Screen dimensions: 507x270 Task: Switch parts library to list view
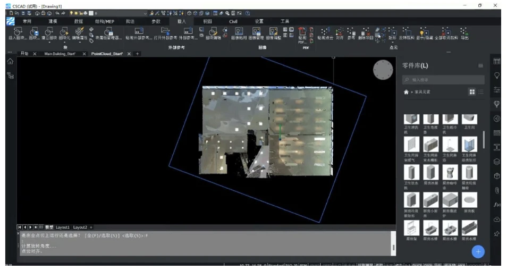click(481, 92)
